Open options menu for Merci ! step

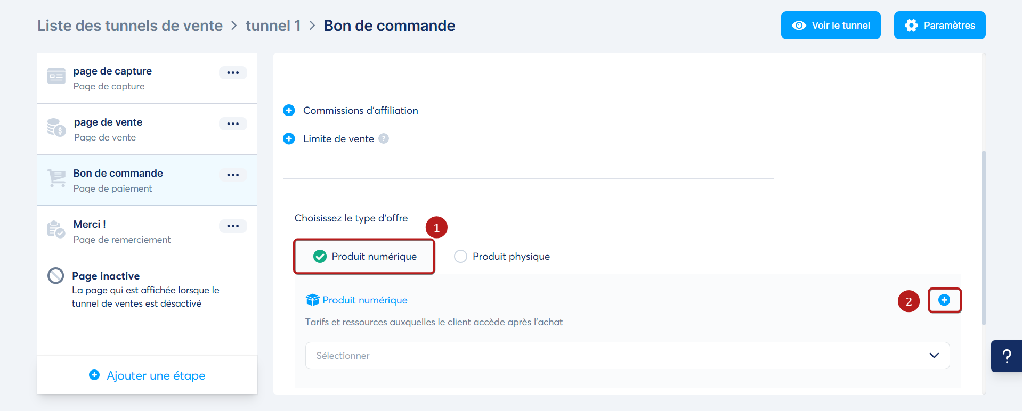(x=233, y=226)
